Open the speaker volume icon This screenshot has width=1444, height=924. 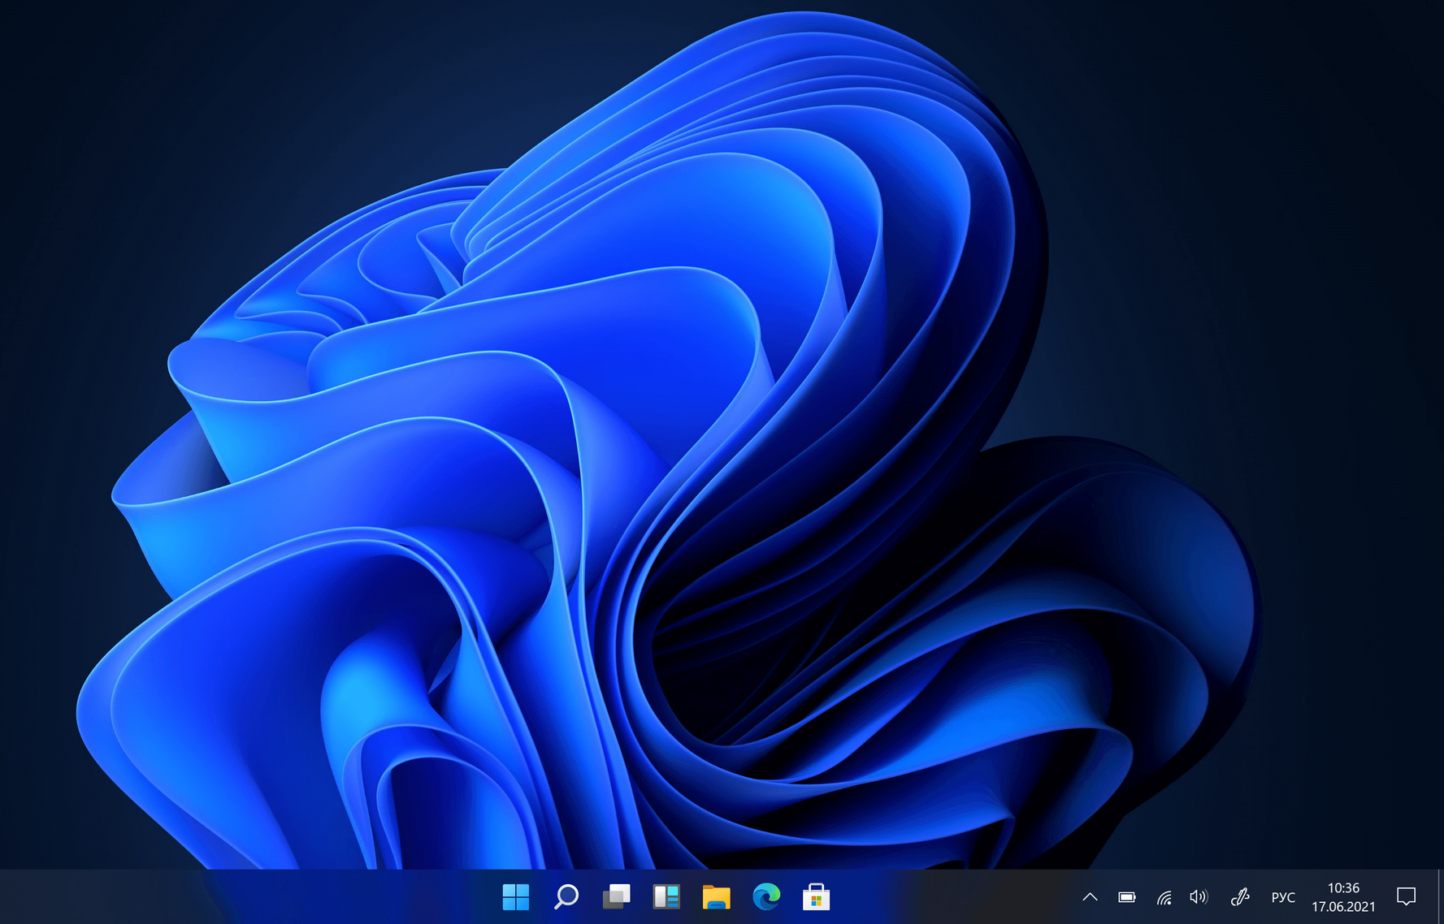[1199, 897]
